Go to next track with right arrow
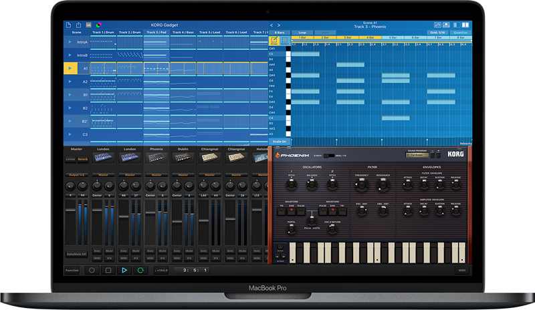 tap(279, 25)
